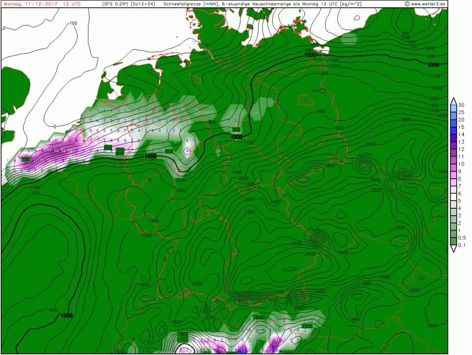This screenshot has width=472, height=355.
Task: Open the www.wetter3.de copyright link
Action: 425,4
